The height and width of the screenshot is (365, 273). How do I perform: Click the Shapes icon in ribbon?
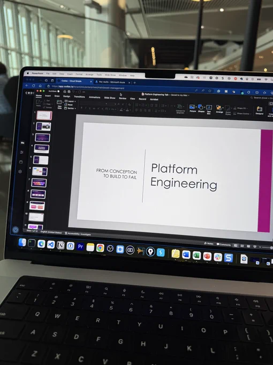pyautogui.click(x=200, y=107)
